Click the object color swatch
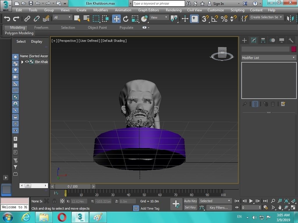 pyautogui.click(x=294, y=49)
